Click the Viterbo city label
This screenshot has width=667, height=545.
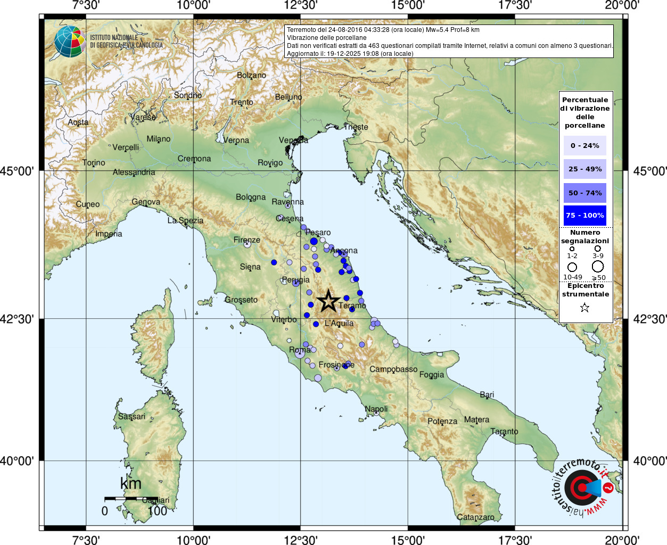284,320
